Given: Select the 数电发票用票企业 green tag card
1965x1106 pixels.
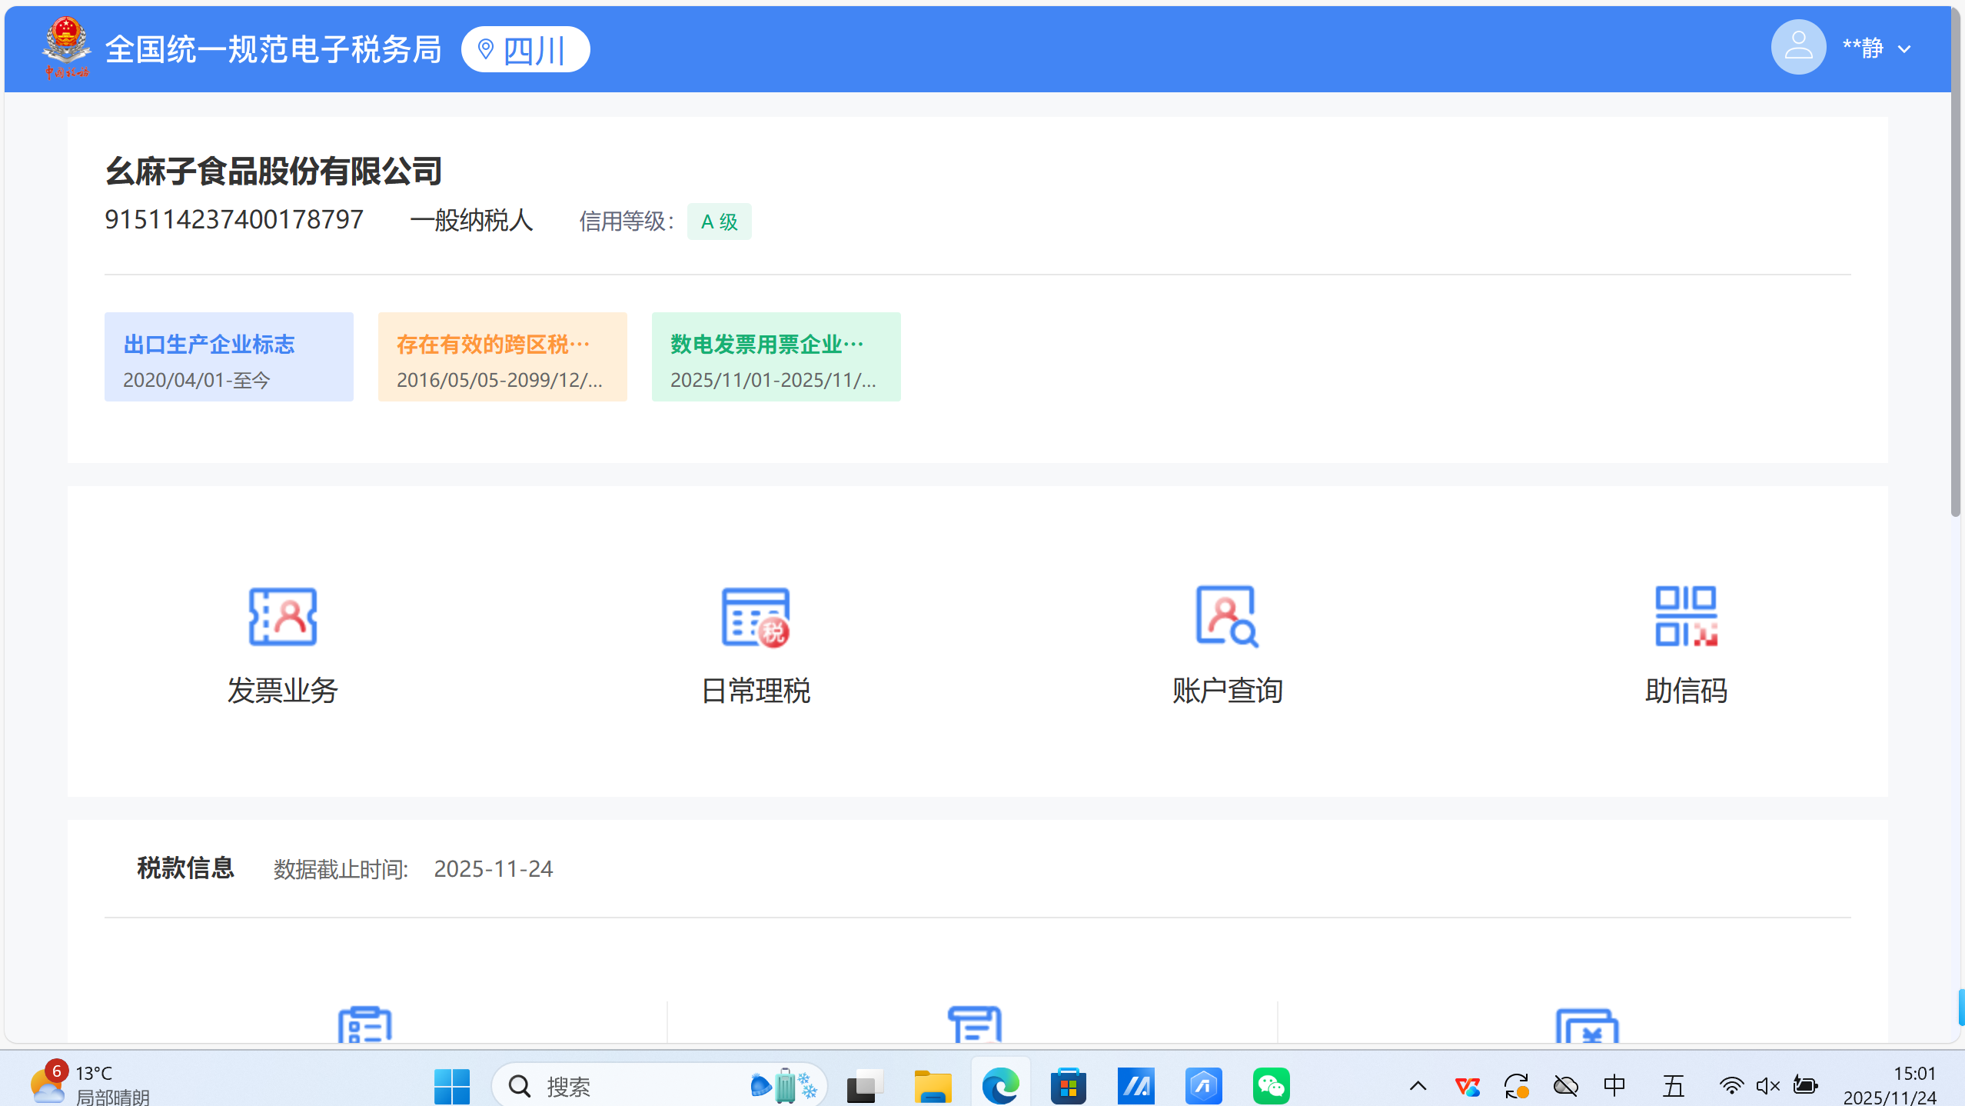Looking at the screenshot, I should (776, 357).
